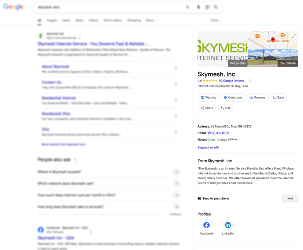Screen dimensions: 303x250
Task: Open the Residential Ohio sitelink
Action: pyautogui.click(x=56, y=114)
